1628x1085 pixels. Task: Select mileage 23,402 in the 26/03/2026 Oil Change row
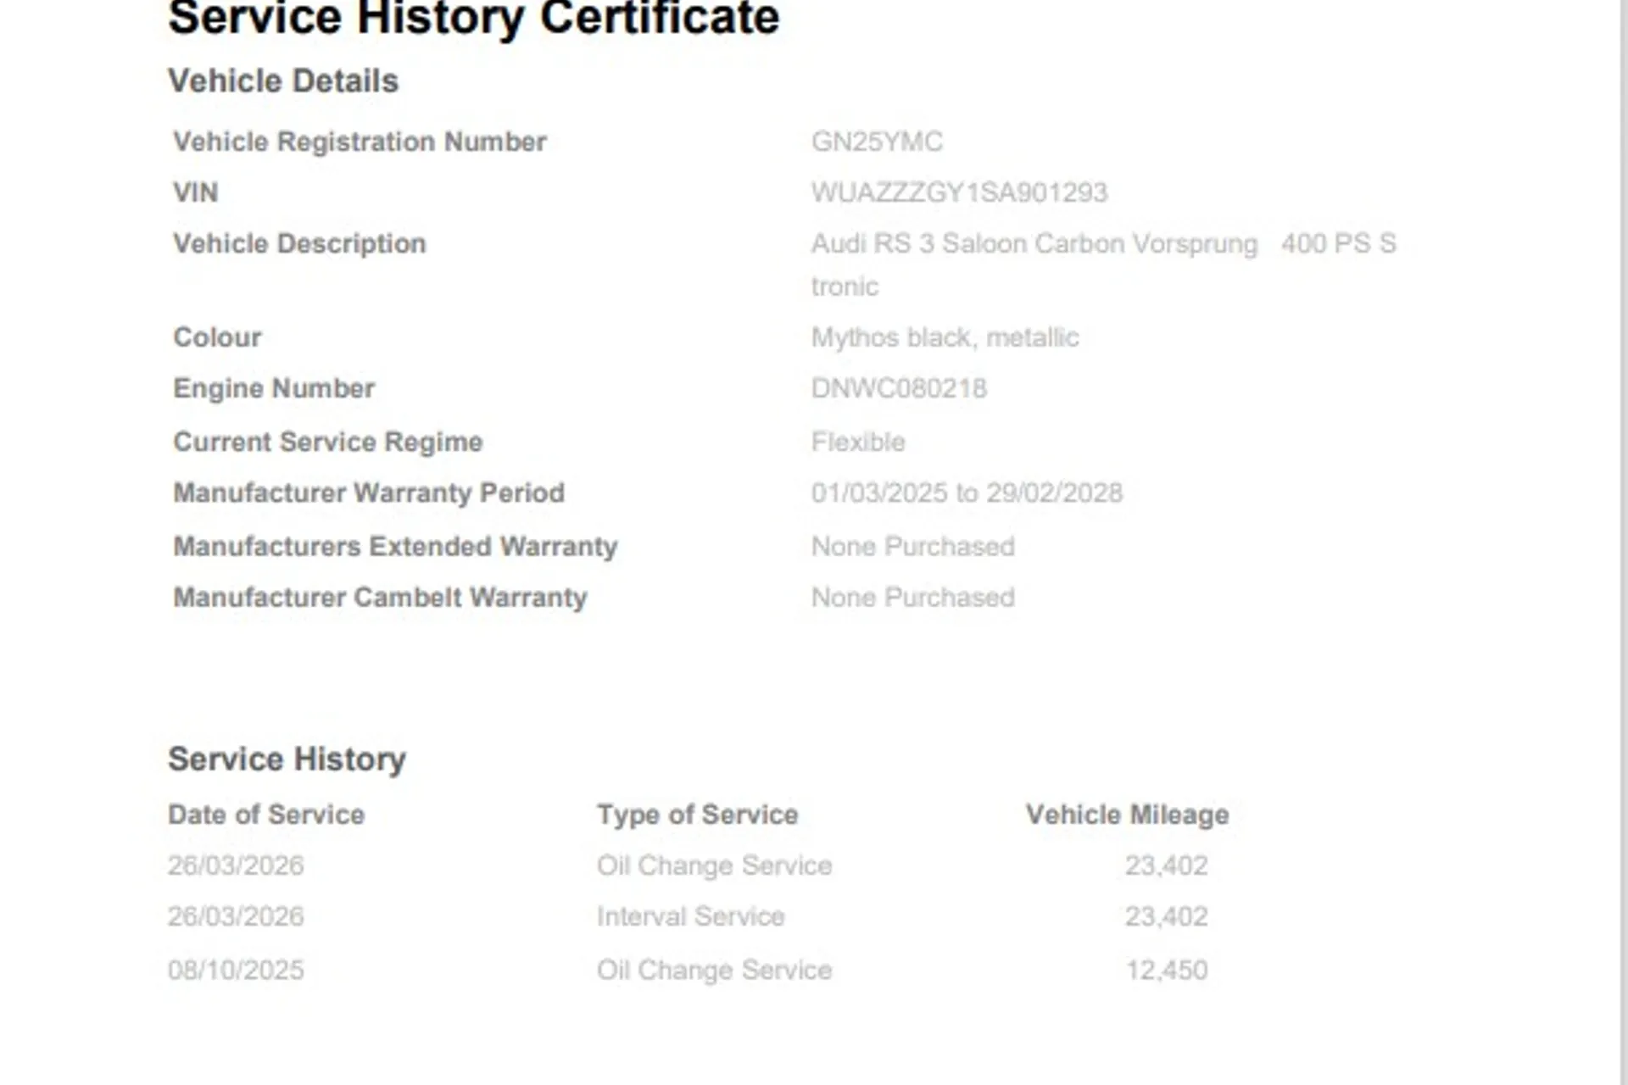(x=1166, y=865)
